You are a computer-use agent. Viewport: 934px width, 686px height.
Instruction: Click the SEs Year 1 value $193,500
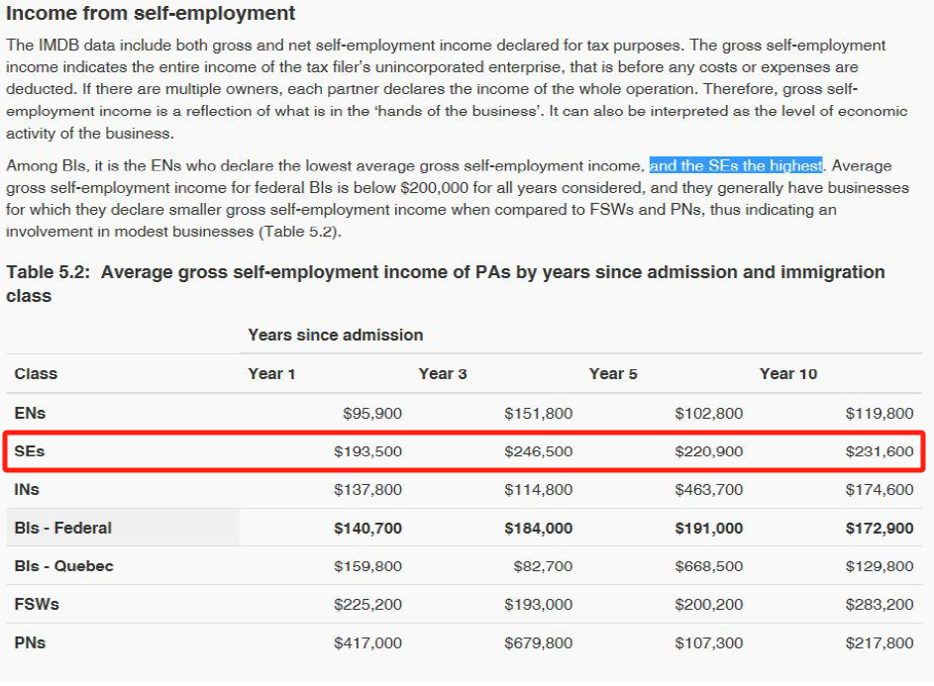pyautogui.click(x=367, y=451)
